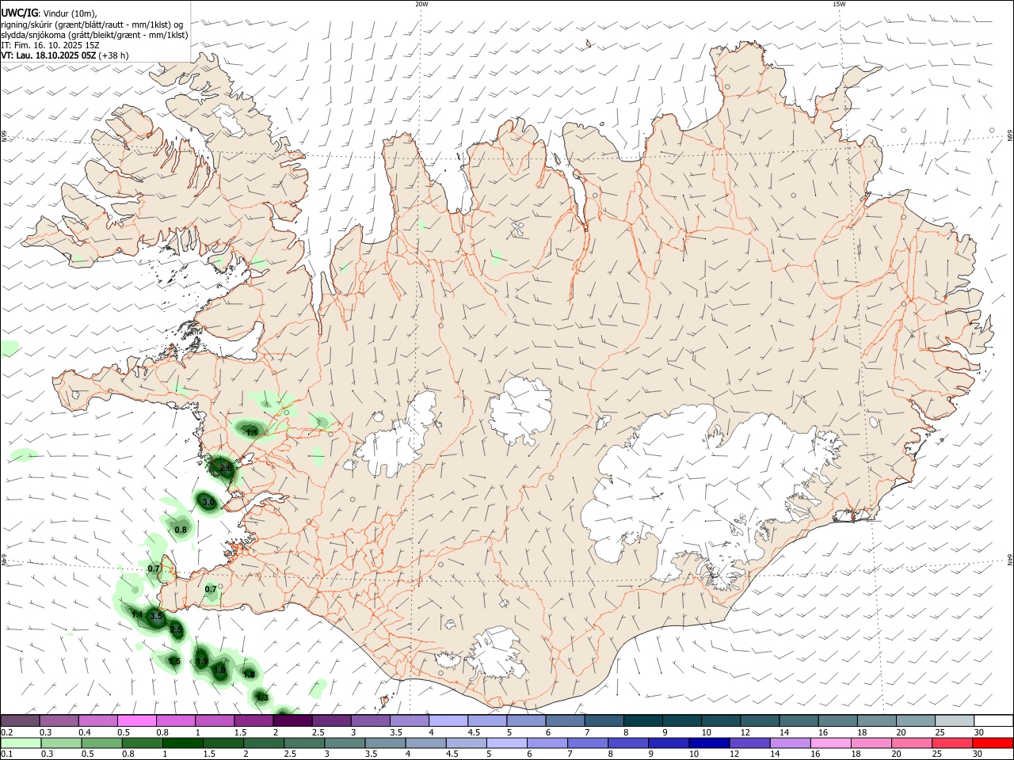Click the offshore precipitation value '0.8' on map
The image size is (1014, 760).
[x=181, y=530]
